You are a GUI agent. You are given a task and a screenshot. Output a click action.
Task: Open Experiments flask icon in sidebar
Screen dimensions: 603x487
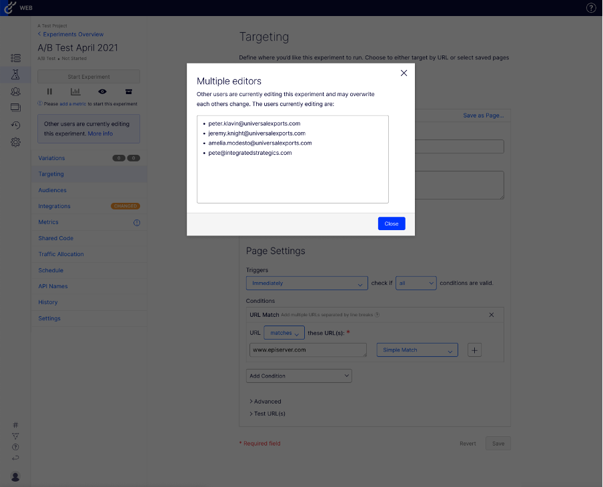coord(15,75)
